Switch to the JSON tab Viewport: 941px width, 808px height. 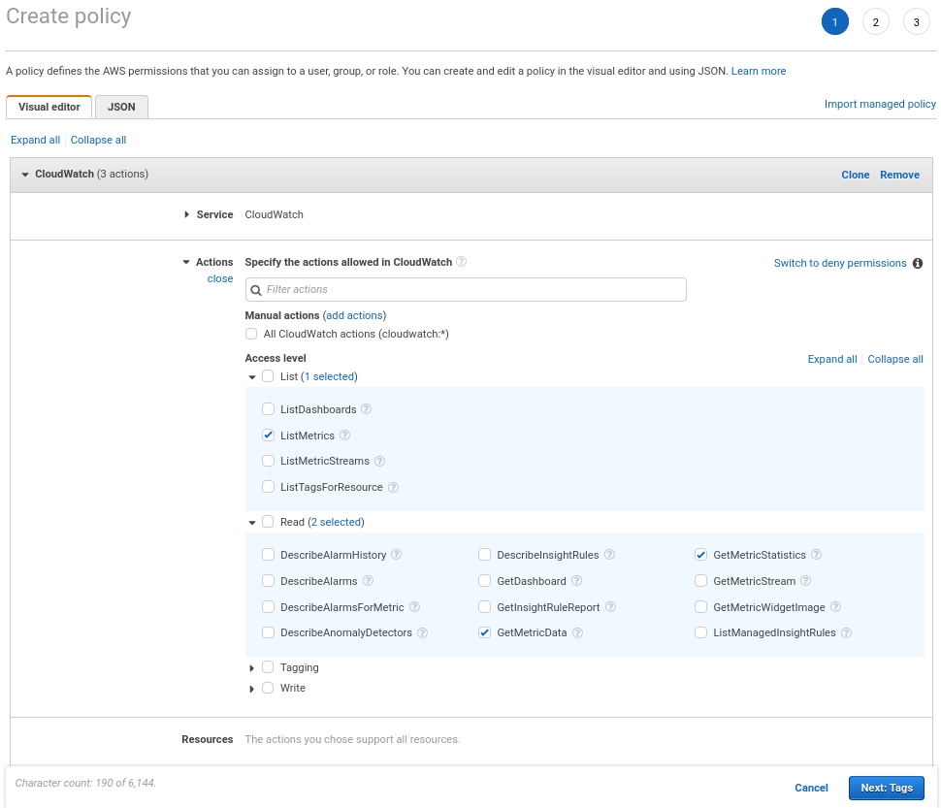121,107
